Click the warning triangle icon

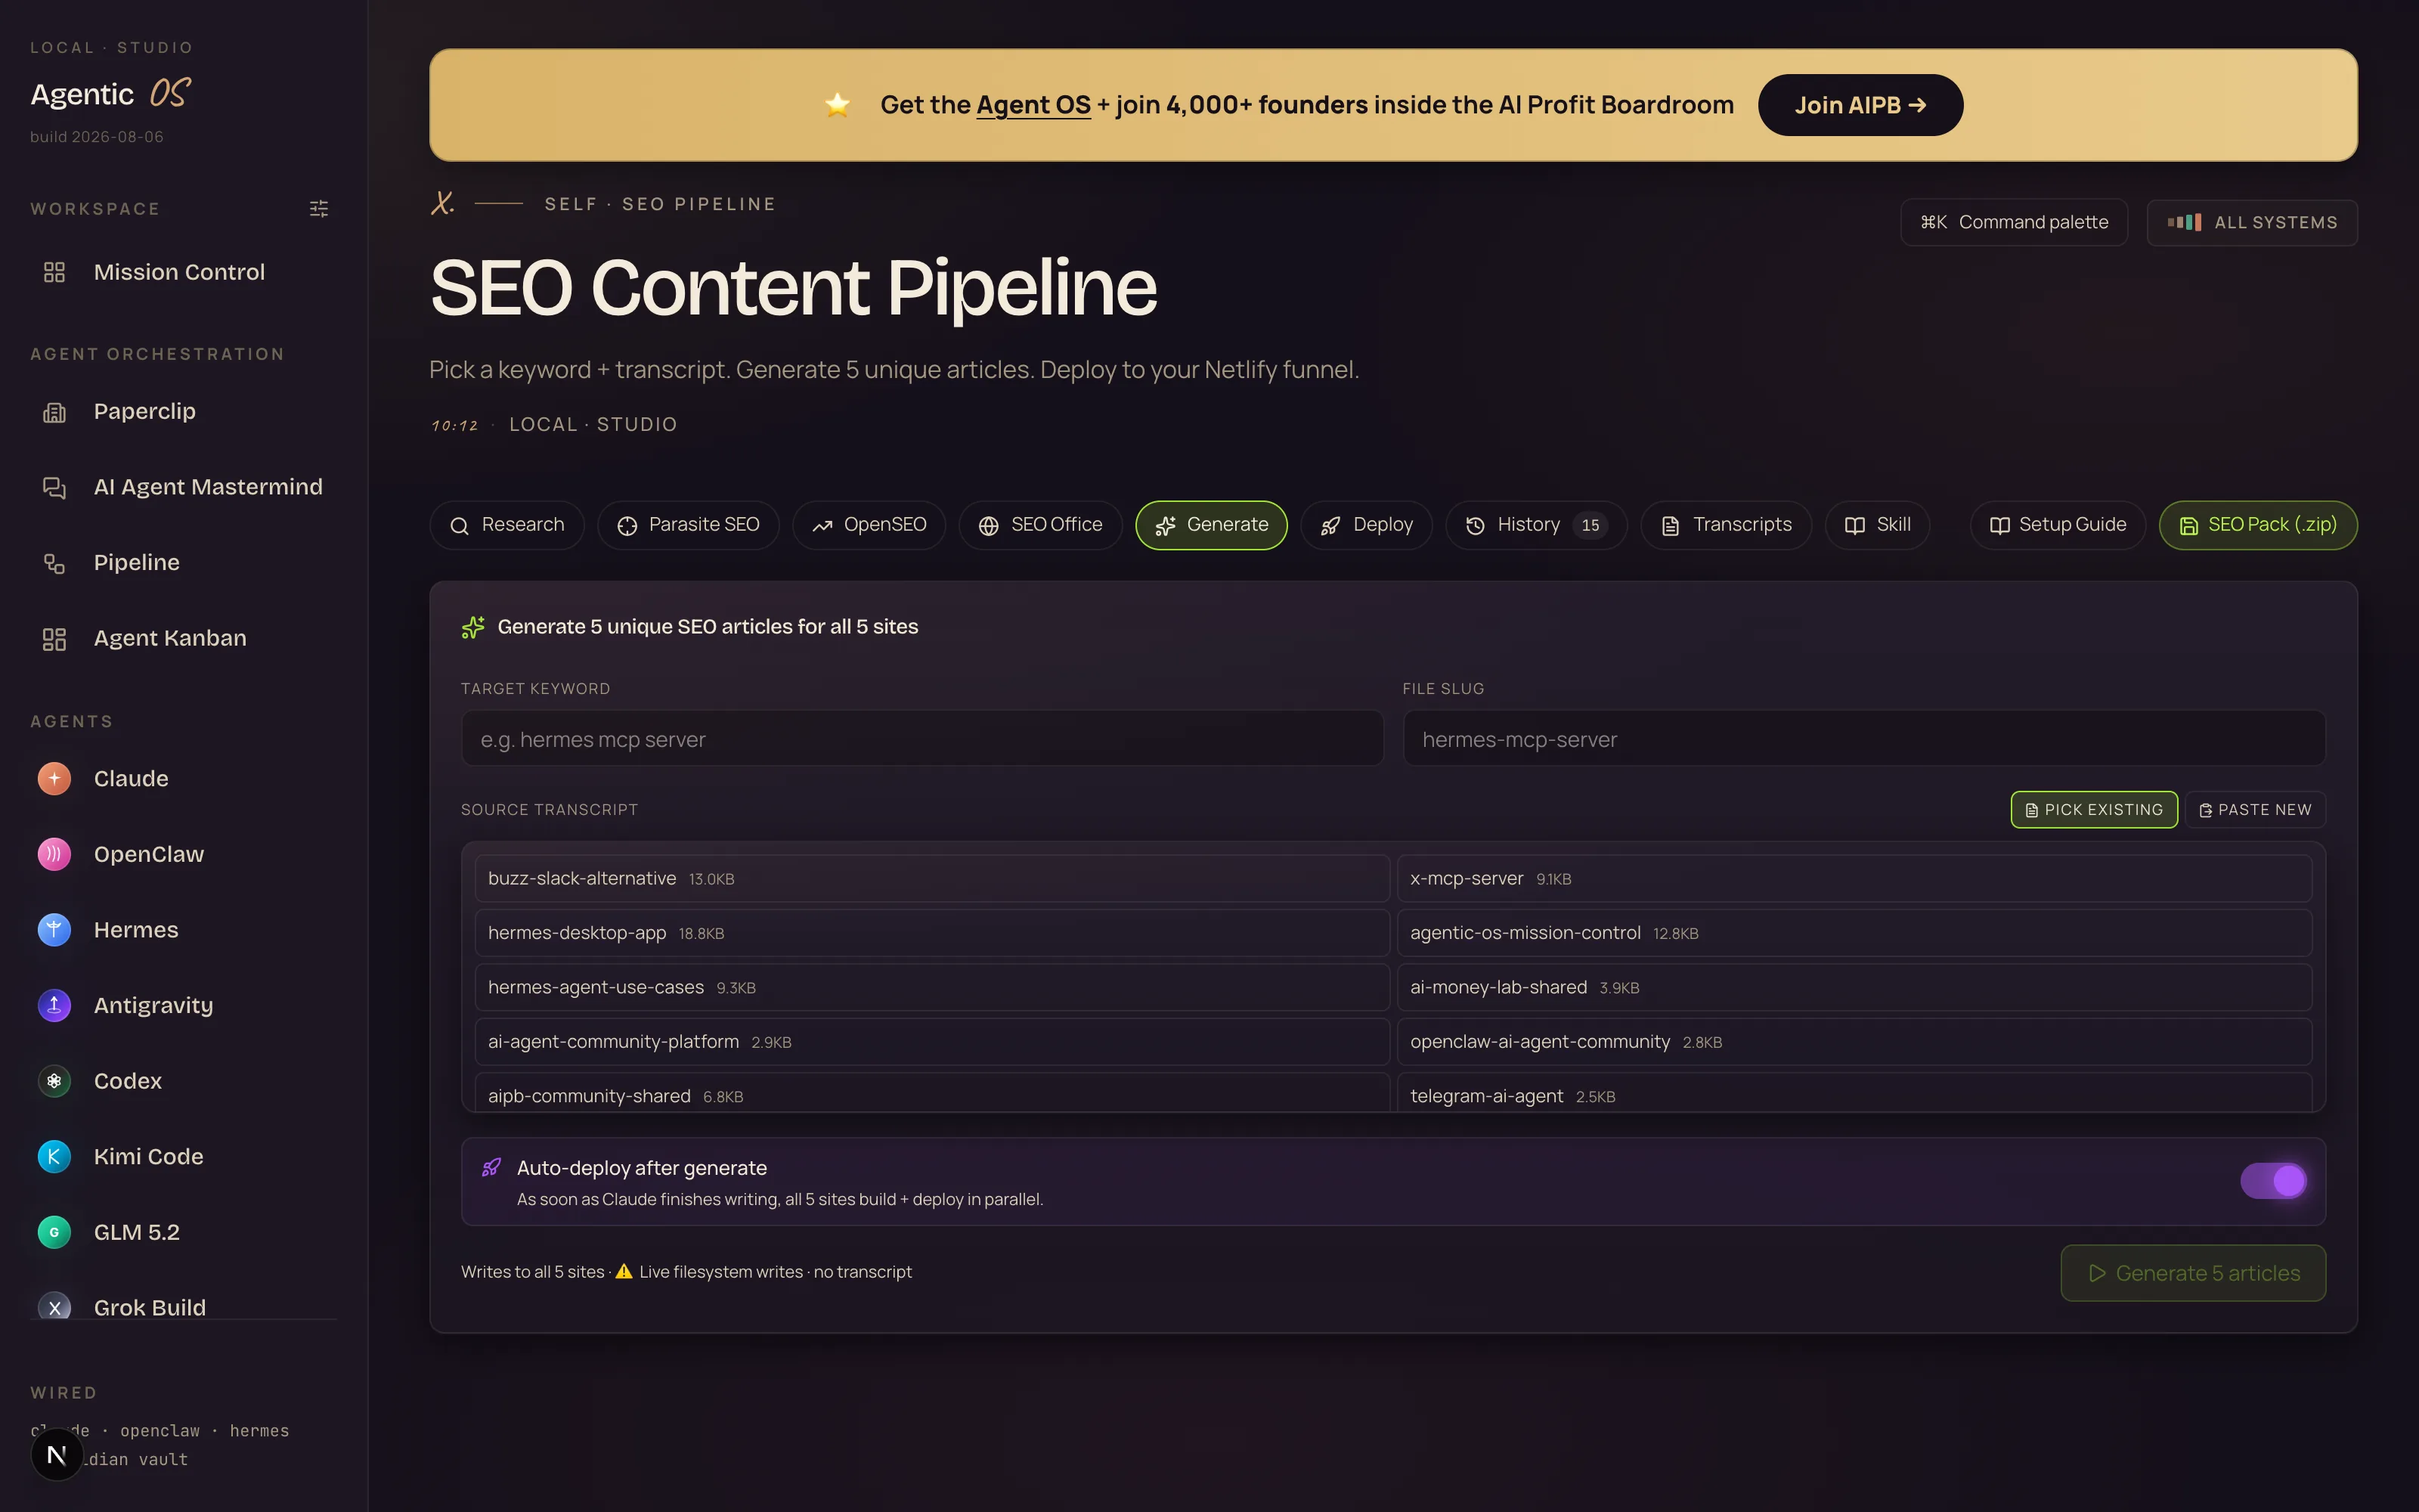click(x=624, y=1271)
